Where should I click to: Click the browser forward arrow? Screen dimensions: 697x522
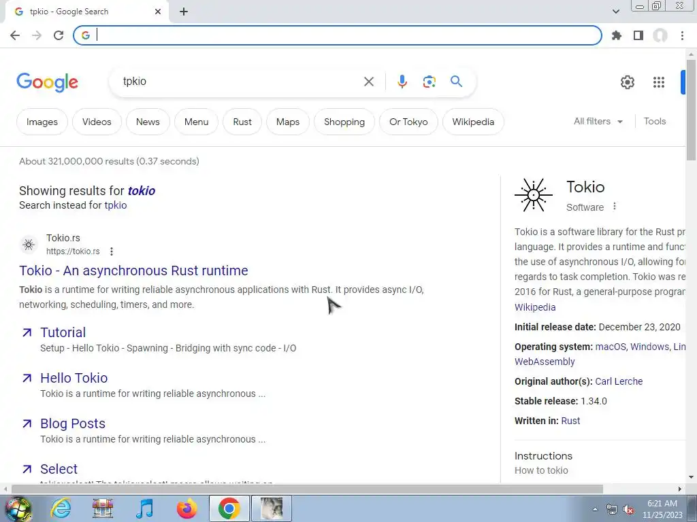click(x=37, y=35)
